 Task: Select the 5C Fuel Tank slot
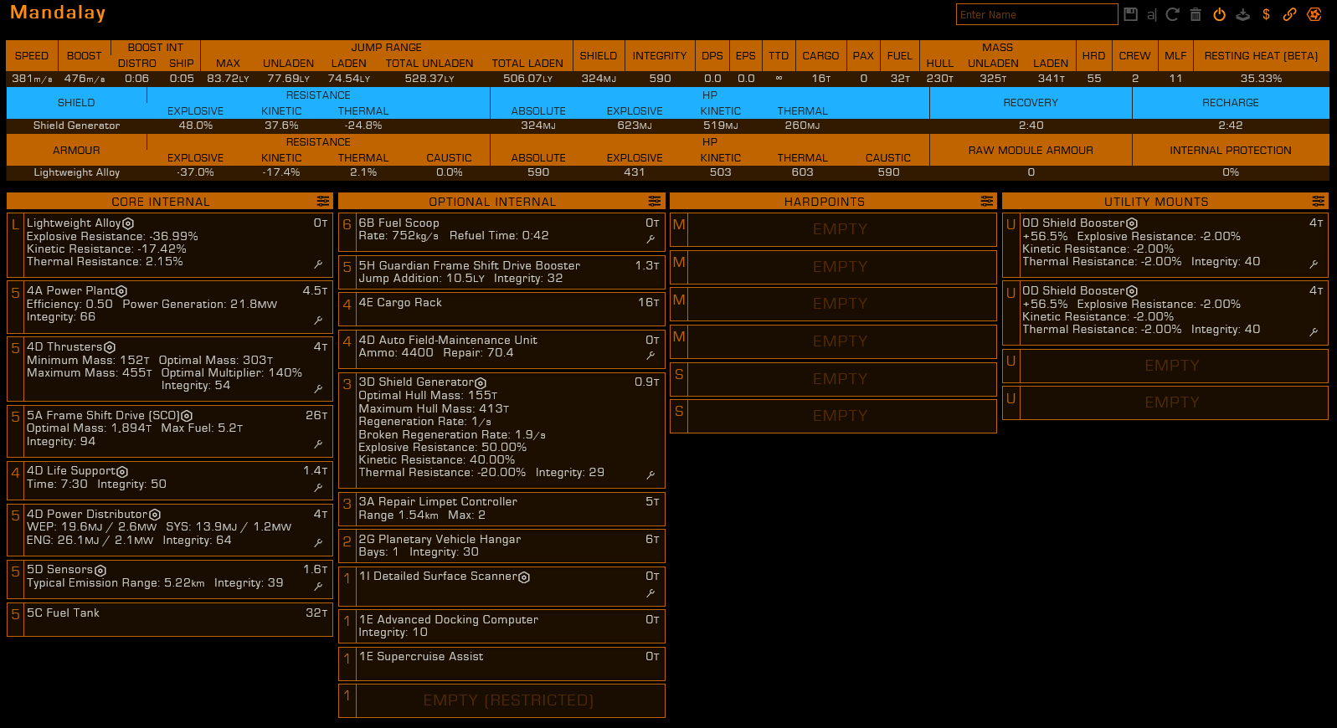pos(170,619)
